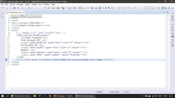
Task: Switch to the Java perspective icon
Action: (x=169, y=8)
